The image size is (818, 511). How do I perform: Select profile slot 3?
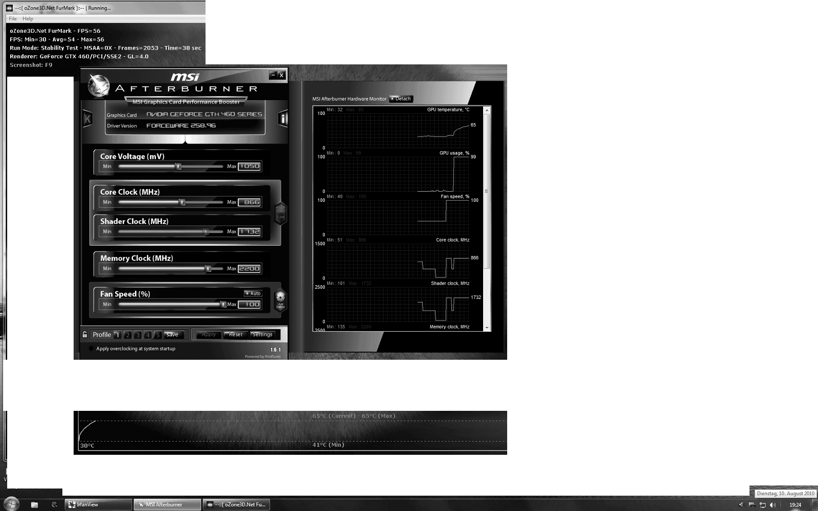(138, 335)
